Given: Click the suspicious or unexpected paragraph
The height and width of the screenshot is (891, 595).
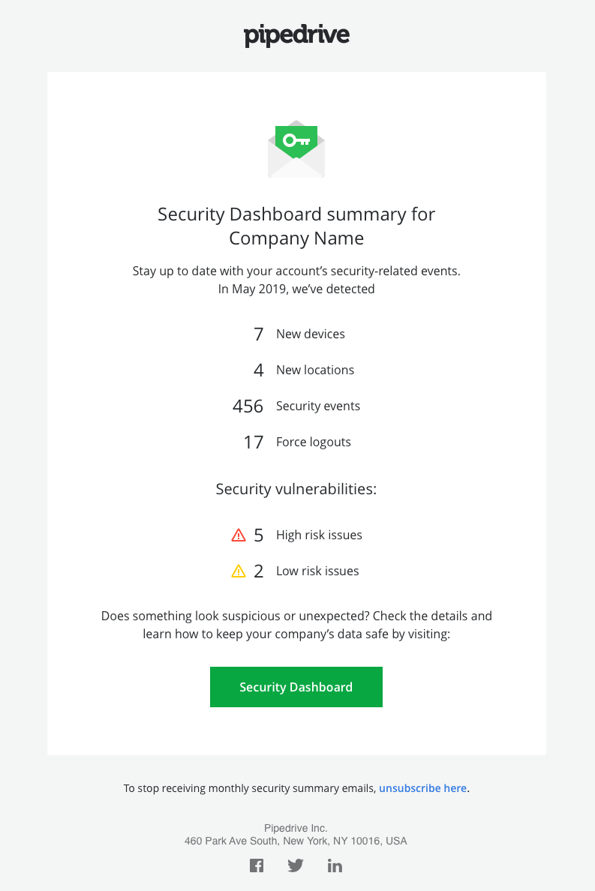Looking at the screenshot, I should pyautogui.click(x=296, y=625).
